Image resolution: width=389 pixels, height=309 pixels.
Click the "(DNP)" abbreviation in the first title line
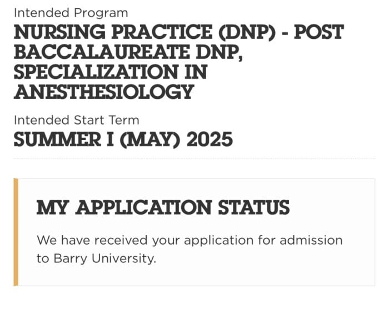247,32
